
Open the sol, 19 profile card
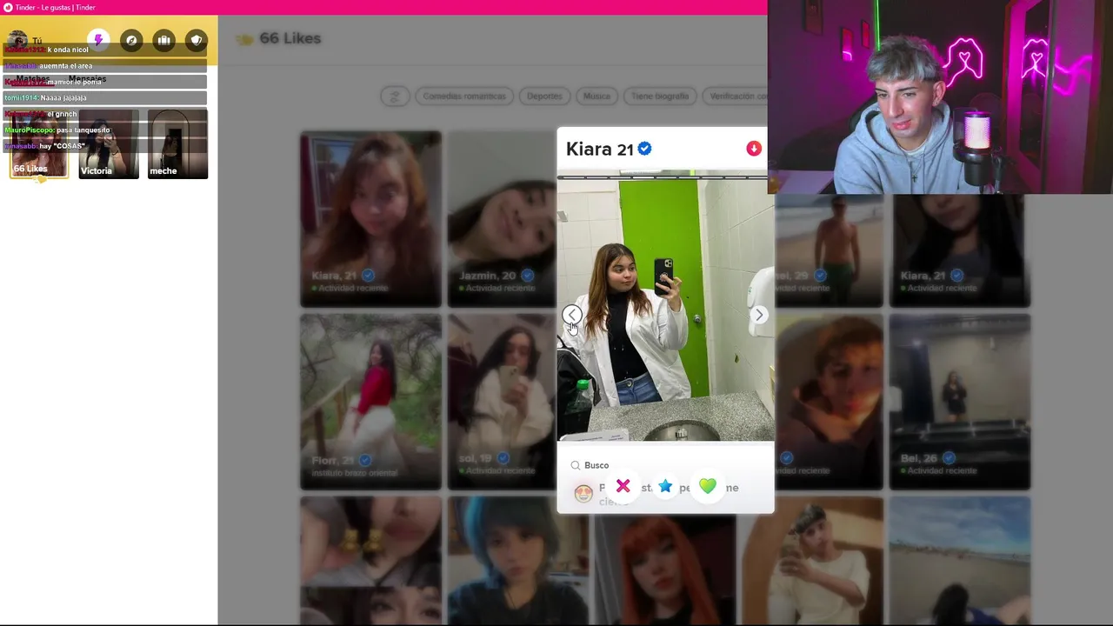coord(501,402)
